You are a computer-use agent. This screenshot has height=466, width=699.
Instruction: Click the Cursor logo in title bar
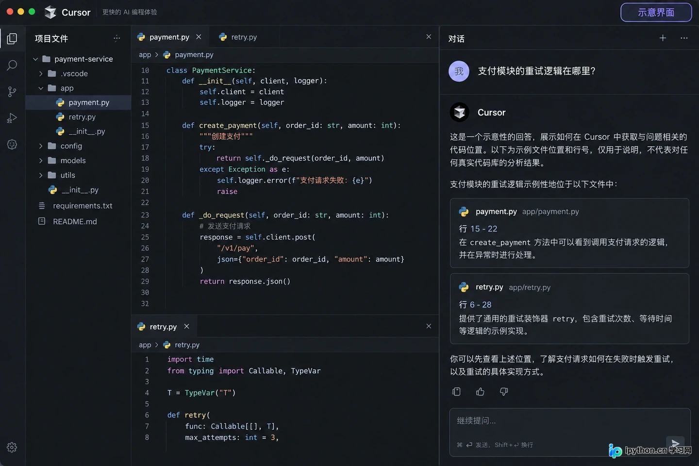point(50,12)
